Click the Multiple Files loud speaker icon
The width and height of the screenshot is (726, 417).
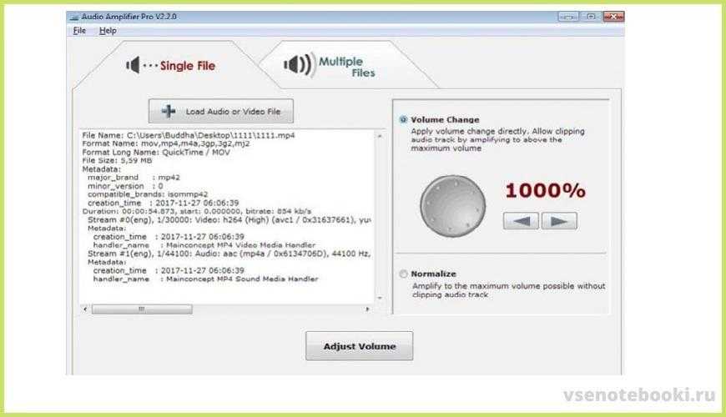[x=299, y=64]
